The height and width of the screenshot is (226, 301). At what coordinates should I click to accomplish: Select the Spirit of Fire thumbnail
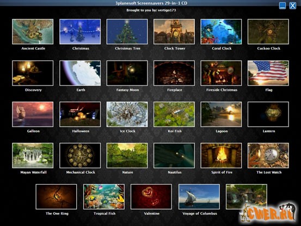(x=221, y=156)
